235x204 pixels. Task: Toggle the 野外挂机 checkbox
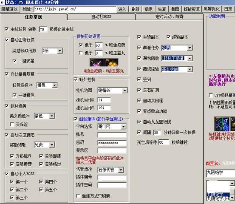[x=76, y=79]
